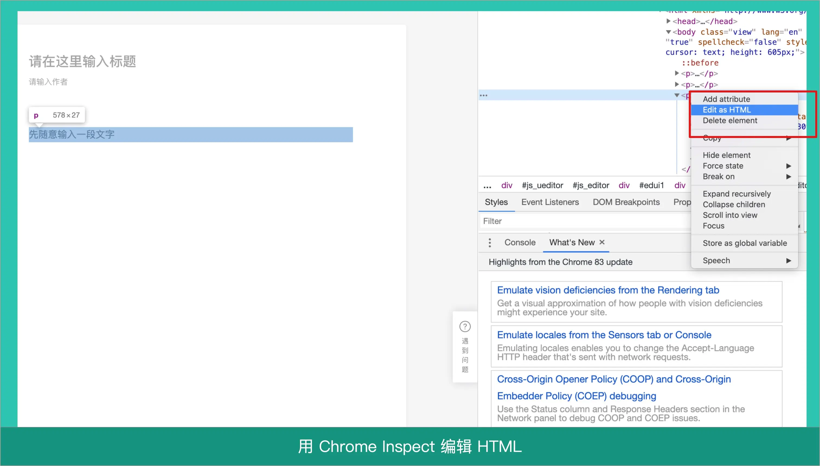Open the DOM Breakpoints tab
The height and width of the screenshot is (466, 820).
click(626, 202)
